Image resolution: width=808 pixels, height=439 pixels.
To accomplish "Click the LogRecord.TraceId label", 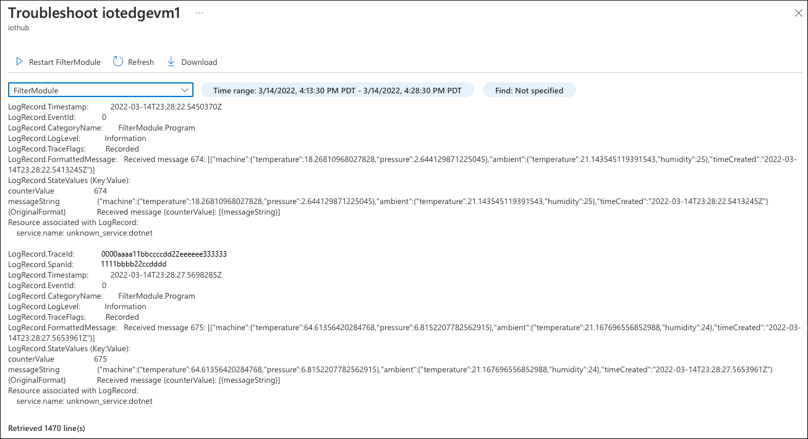I will click(x=41, y=254).
